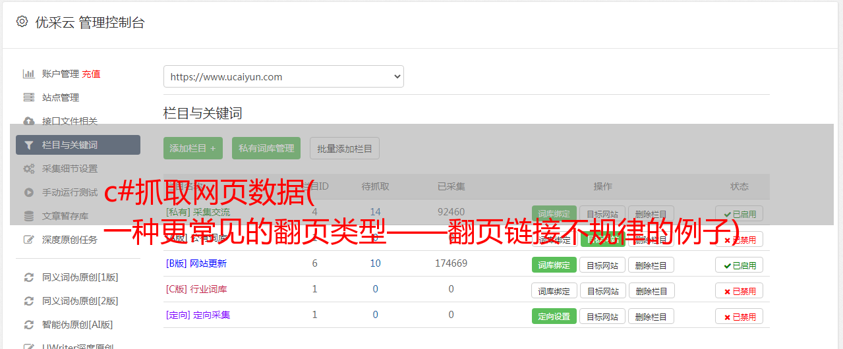This screenshot has height=349, width=843.
Task: Click the 操作 column header
Action: (x=603, y=186)
